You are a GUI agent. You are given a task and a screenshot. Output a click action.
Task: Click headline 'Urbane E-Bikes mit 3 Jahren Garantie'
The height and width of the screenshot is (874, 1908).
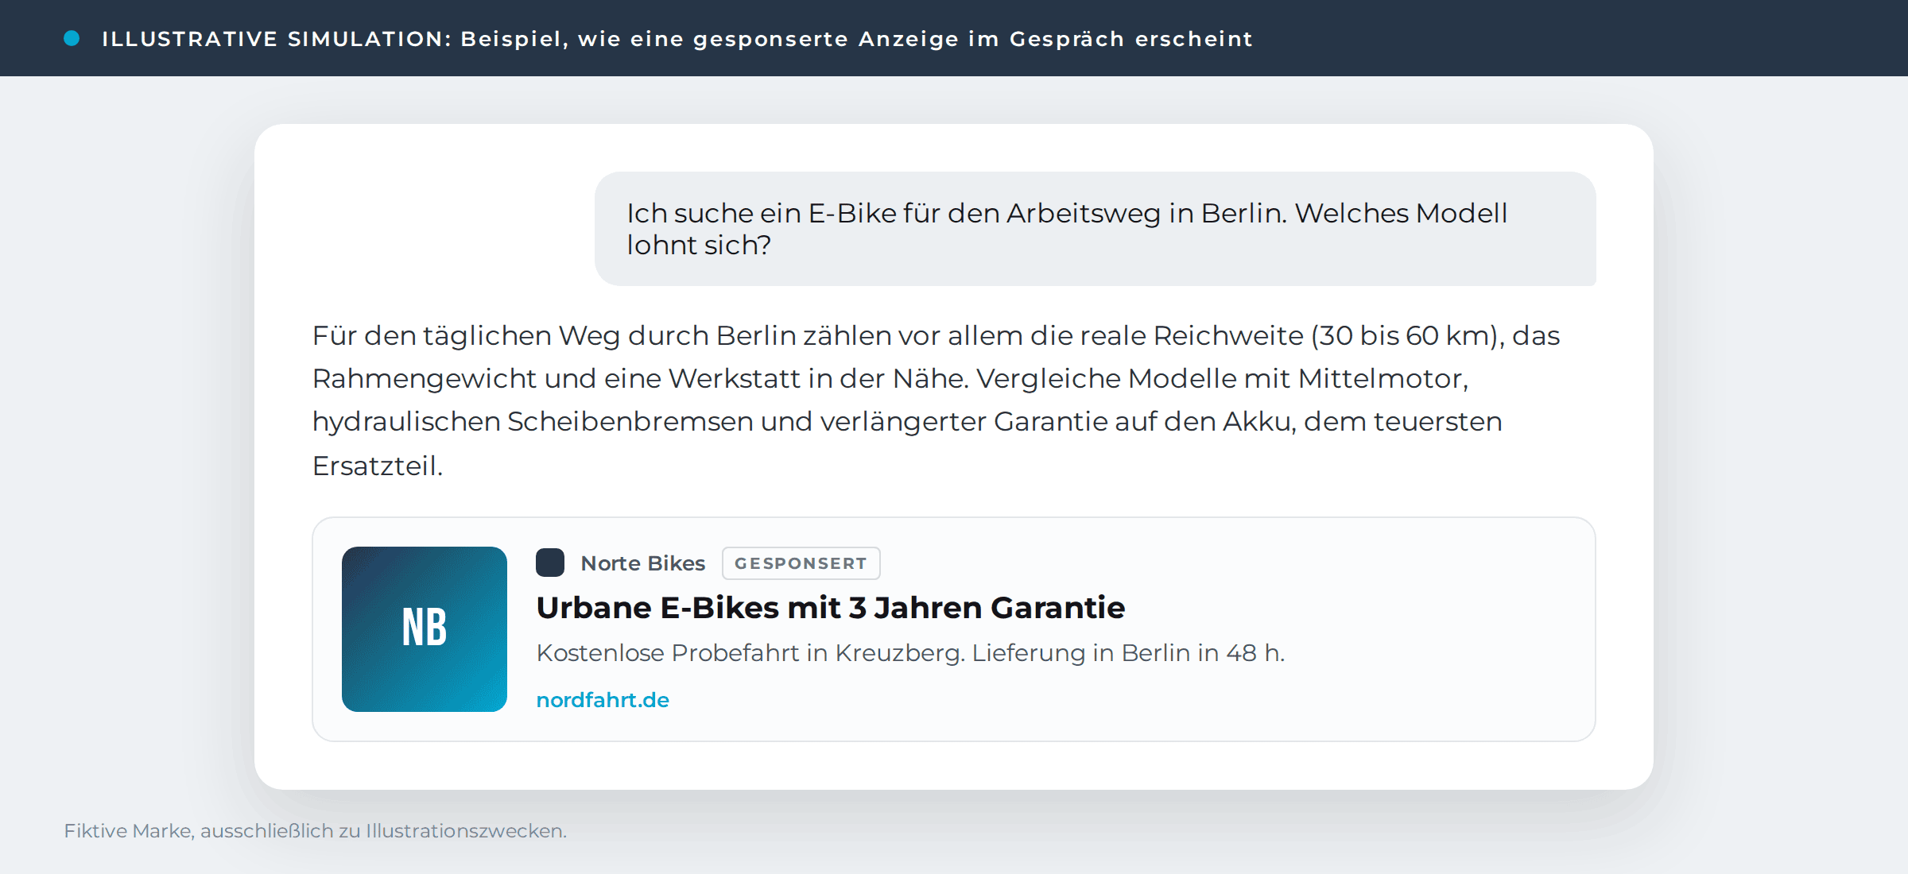tap(831, 608)
